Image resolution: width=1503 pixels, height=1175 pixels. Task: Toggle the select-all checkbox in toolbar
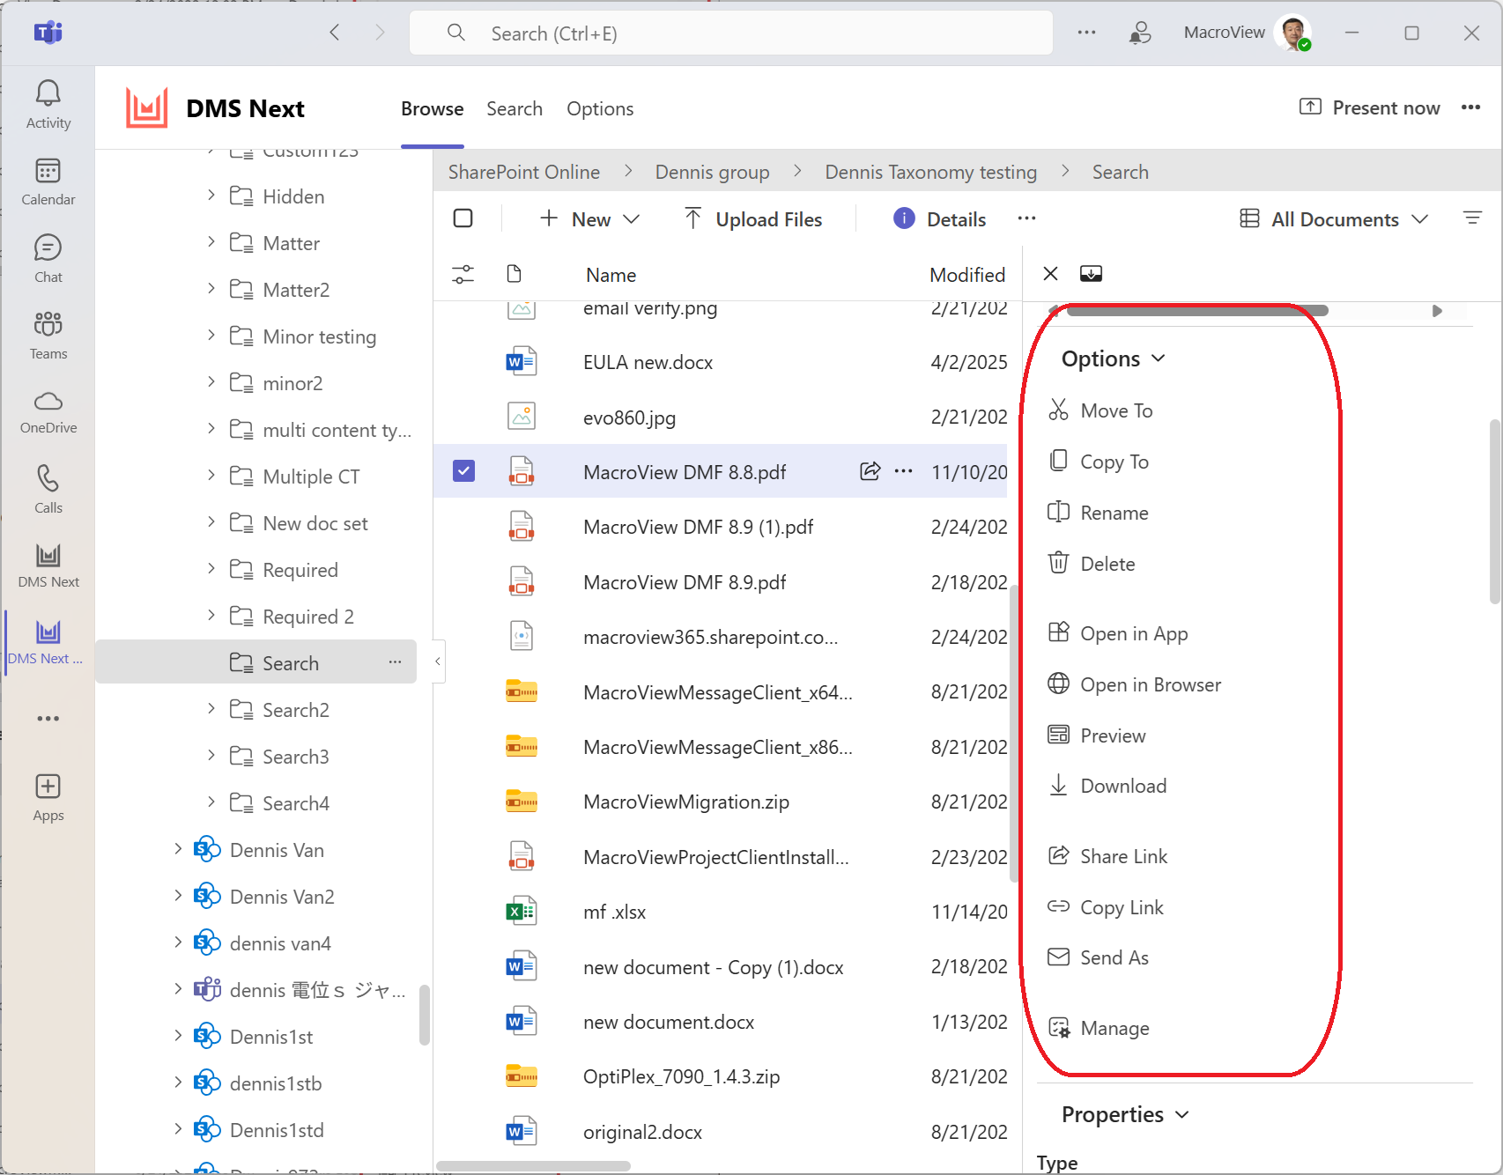(463, 218)
